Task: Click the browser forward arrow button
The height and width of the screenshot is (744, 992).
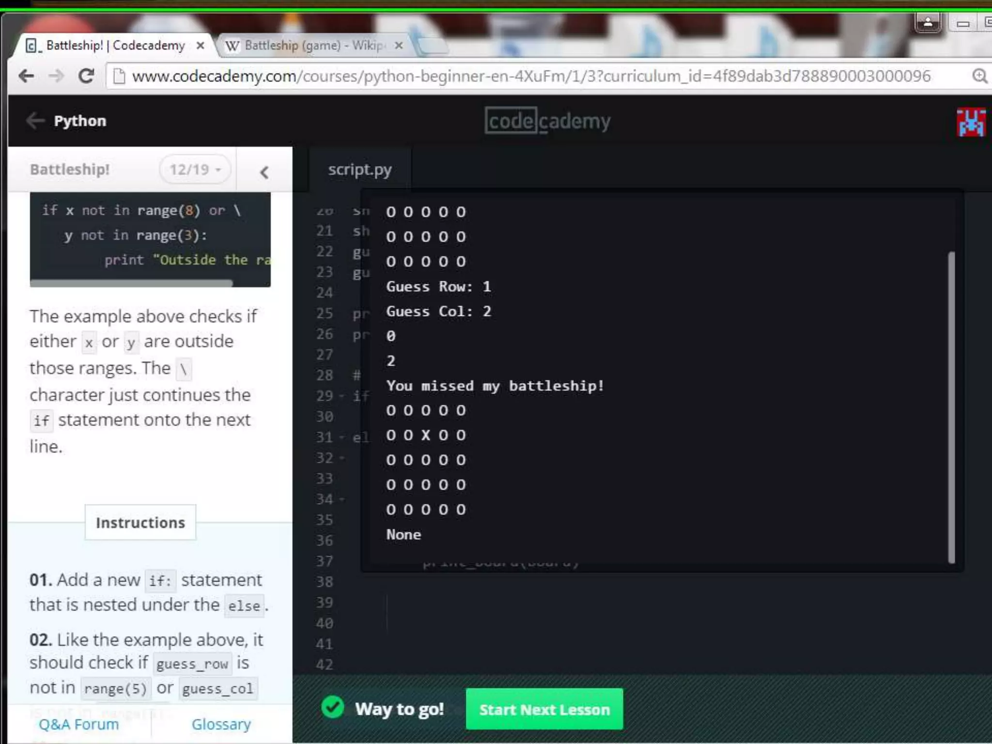Action: pyautogui.click(x=57, y=76)
